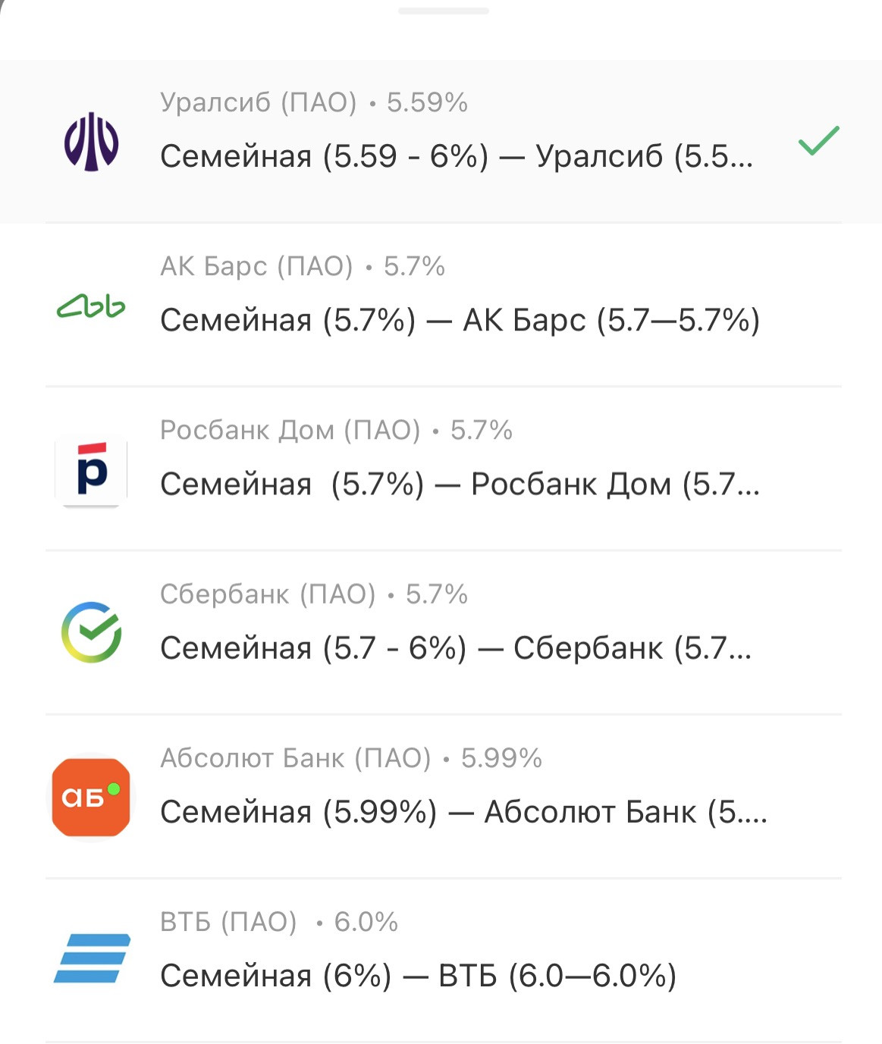The height and width of the screenshot is (1044, 882).
Task: Select Семейная (6%) — ВТБ program
Action: point(418,976)
